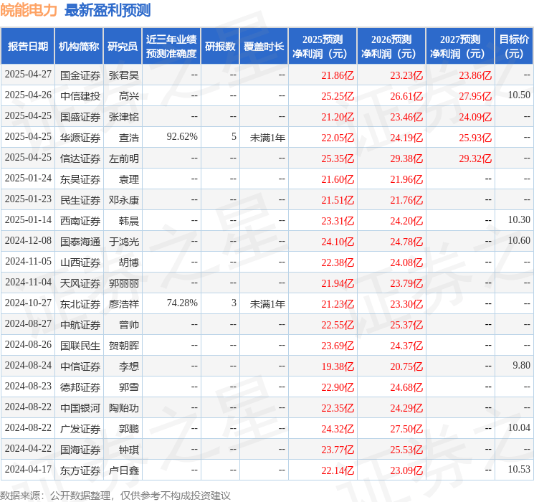Viewport: 534px width, 502px height.
Task: Click analyst name 邓永康
Action: click(123, 200)
